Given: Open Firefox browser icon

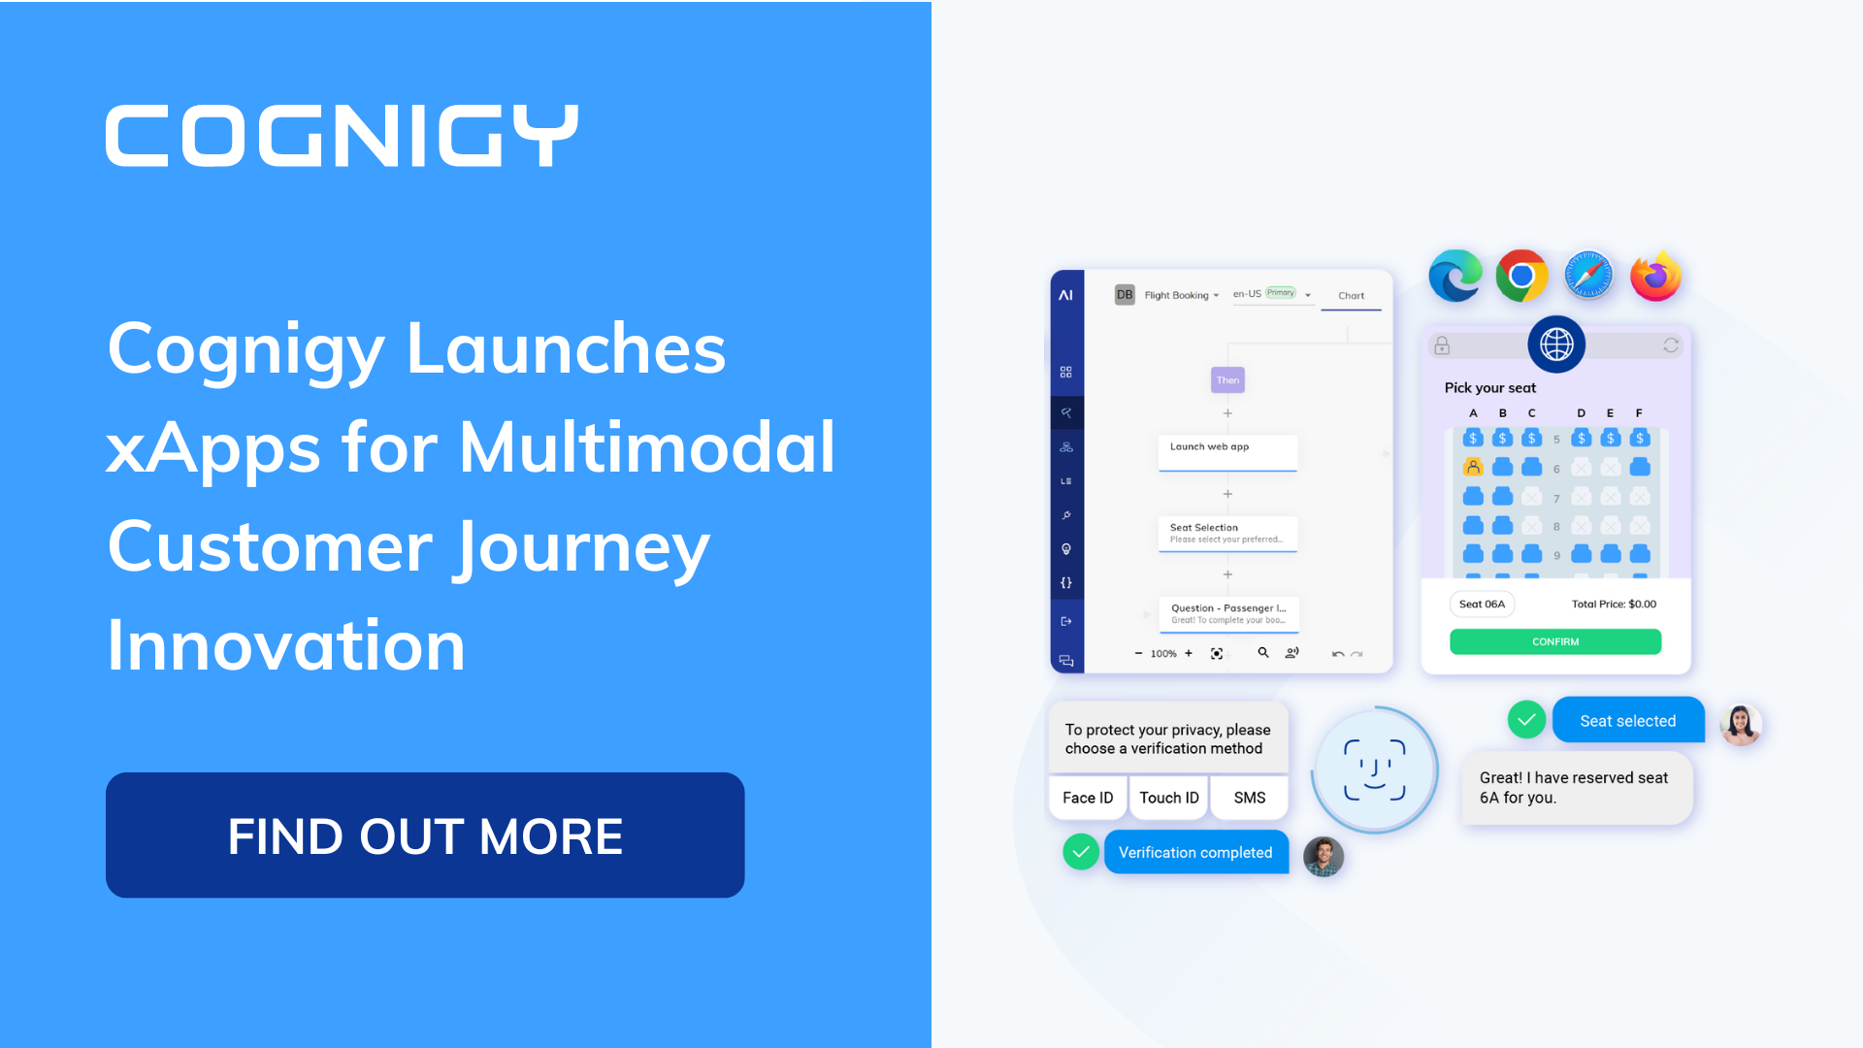Looking at the screenshot, I should click(1657, 276).
